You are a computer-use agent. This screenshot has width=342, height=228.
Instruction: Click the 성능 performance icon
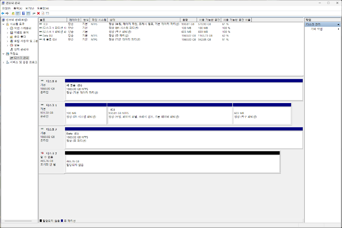click(x=12, y=45)
